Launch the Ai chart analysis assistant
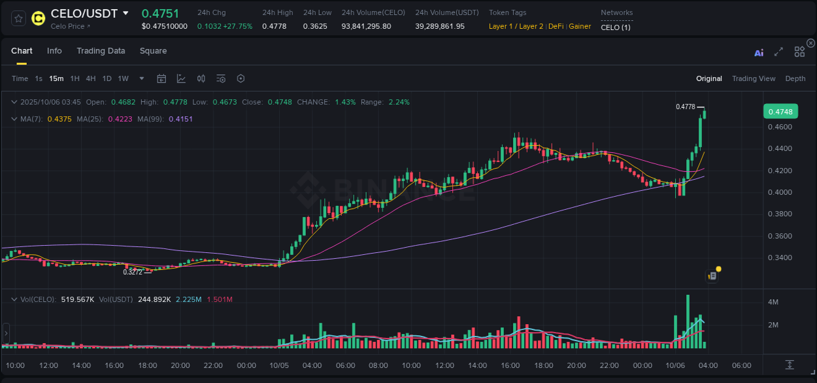 tap(759, 52)
